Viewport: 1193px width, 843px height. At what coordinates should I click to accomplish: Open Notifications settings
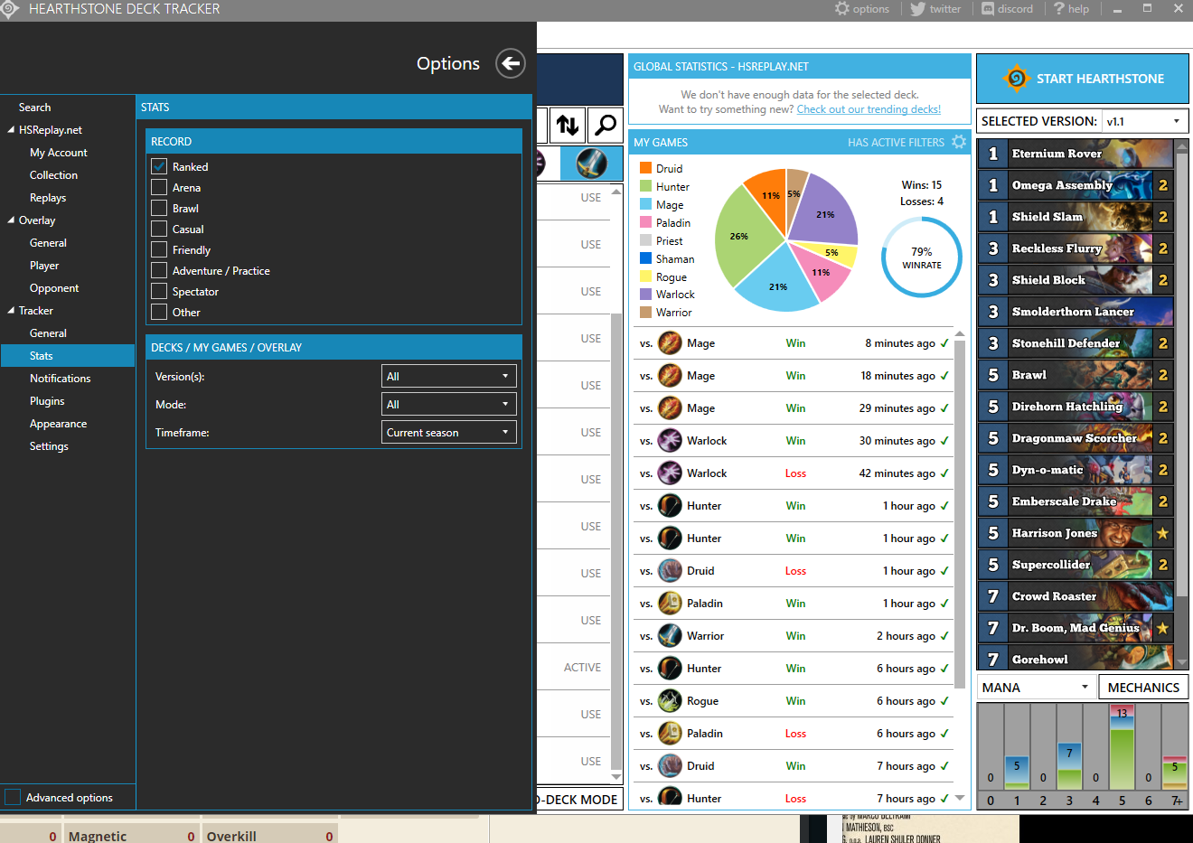60,379
